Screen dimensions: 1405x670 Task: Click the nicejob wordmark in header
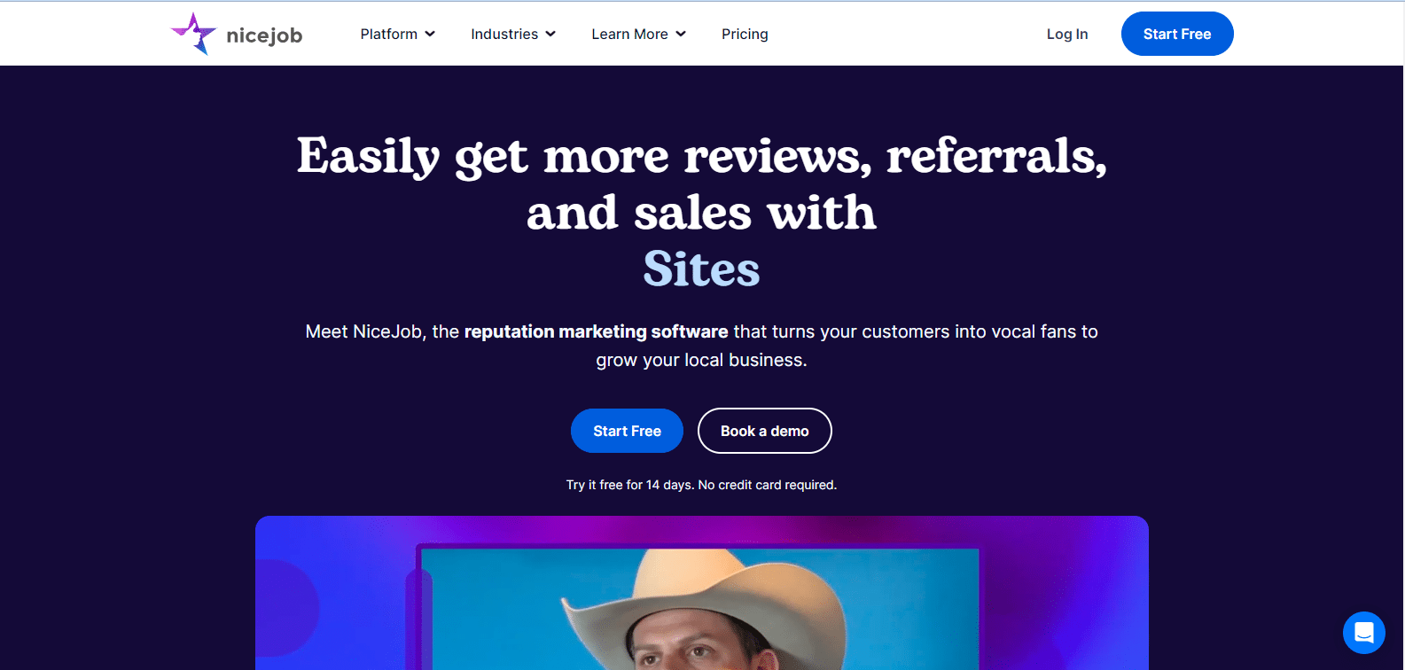[x=264, y=35]
